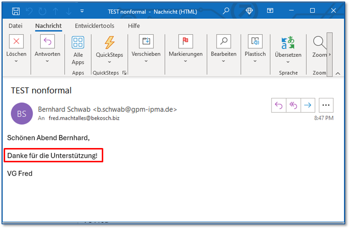Click the TEST nonformal subject line
This screenshot has height=229, width=350.
[x=41, y=91]
